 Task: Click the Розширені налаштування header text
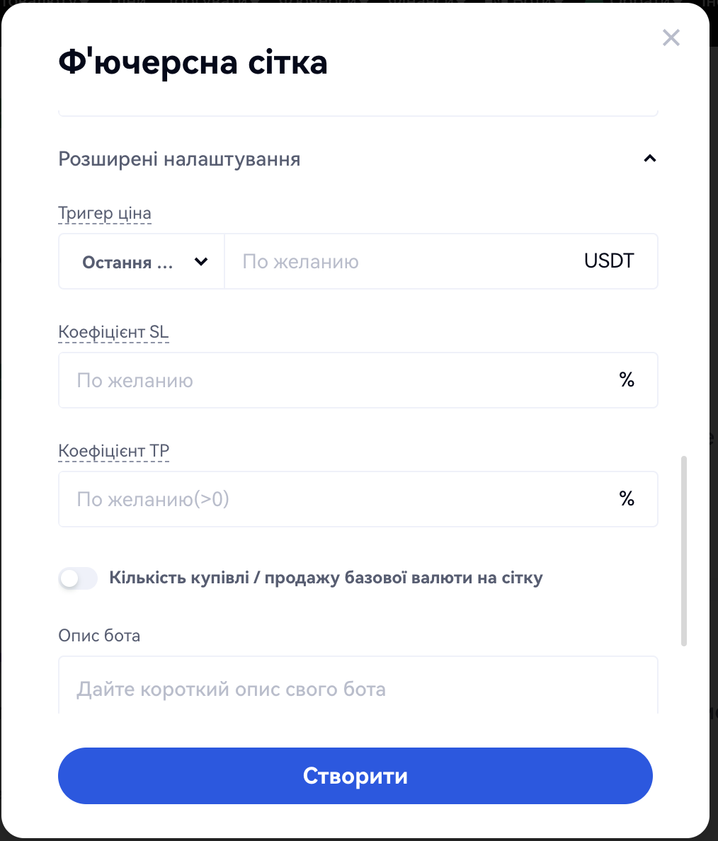coord(179,159)
